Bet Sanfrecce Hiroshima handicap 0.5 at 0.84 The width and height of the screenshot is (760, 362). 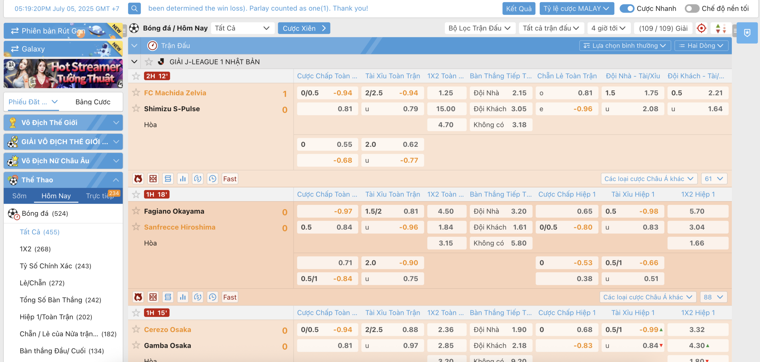327,227
